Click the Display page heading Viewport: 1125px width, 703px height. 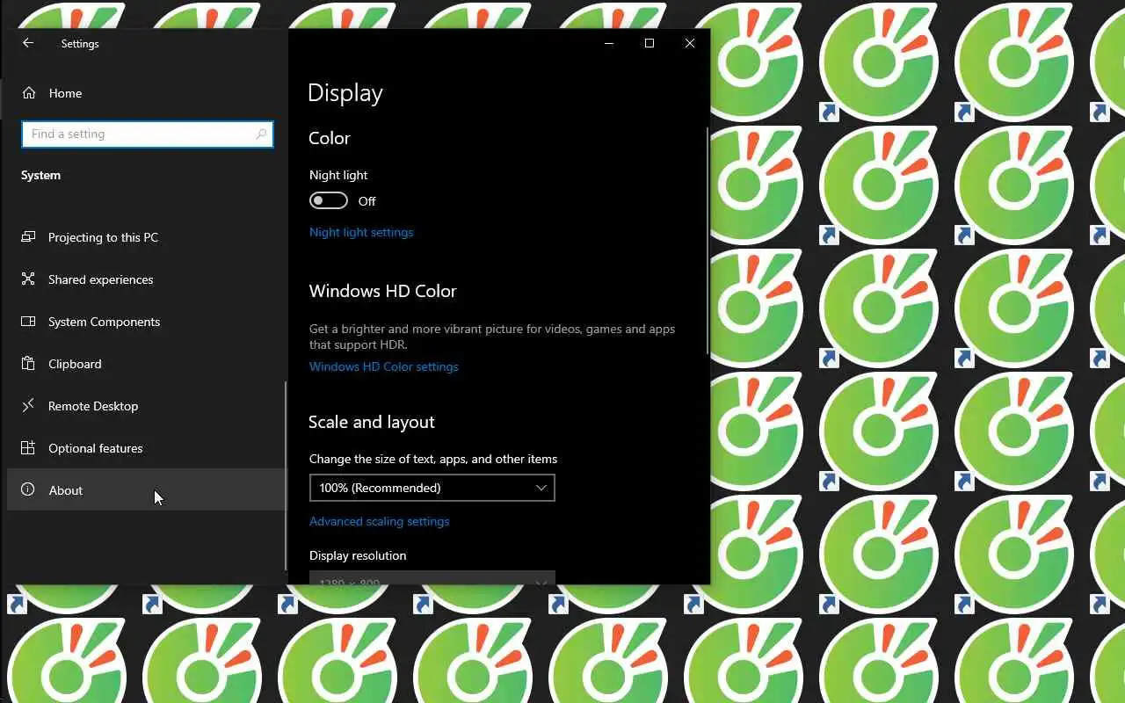pyautogui.click(x=345, y=93)
